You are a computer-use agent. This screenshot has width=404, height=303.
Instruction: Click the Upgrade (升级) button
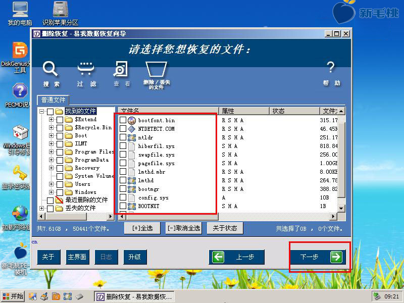click(x=135, y=257)
